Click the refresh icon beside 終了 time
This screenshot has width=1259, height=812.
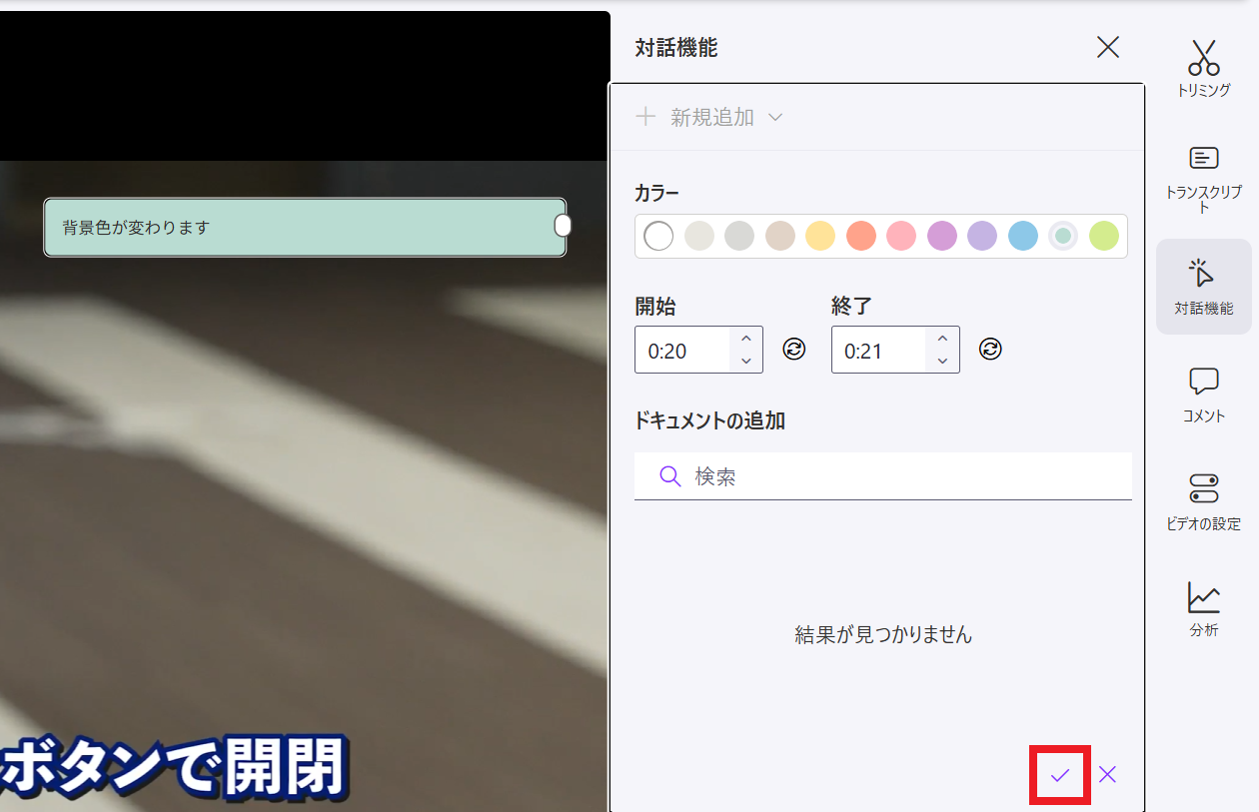click(x=990, y=349)
